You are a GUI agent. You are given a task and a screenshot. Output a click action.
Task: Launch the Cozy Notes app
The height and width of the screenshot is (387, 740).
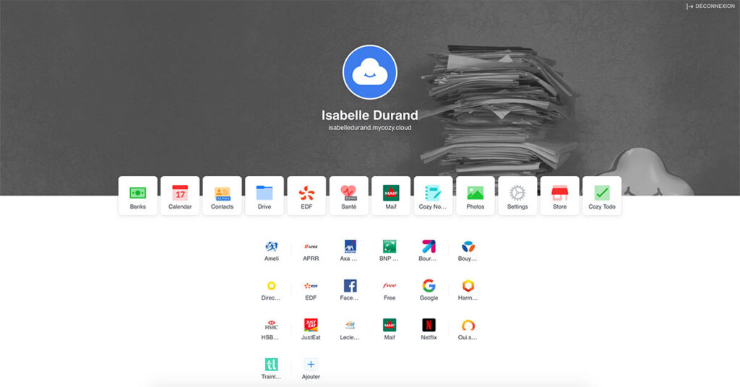click(433, 196)
